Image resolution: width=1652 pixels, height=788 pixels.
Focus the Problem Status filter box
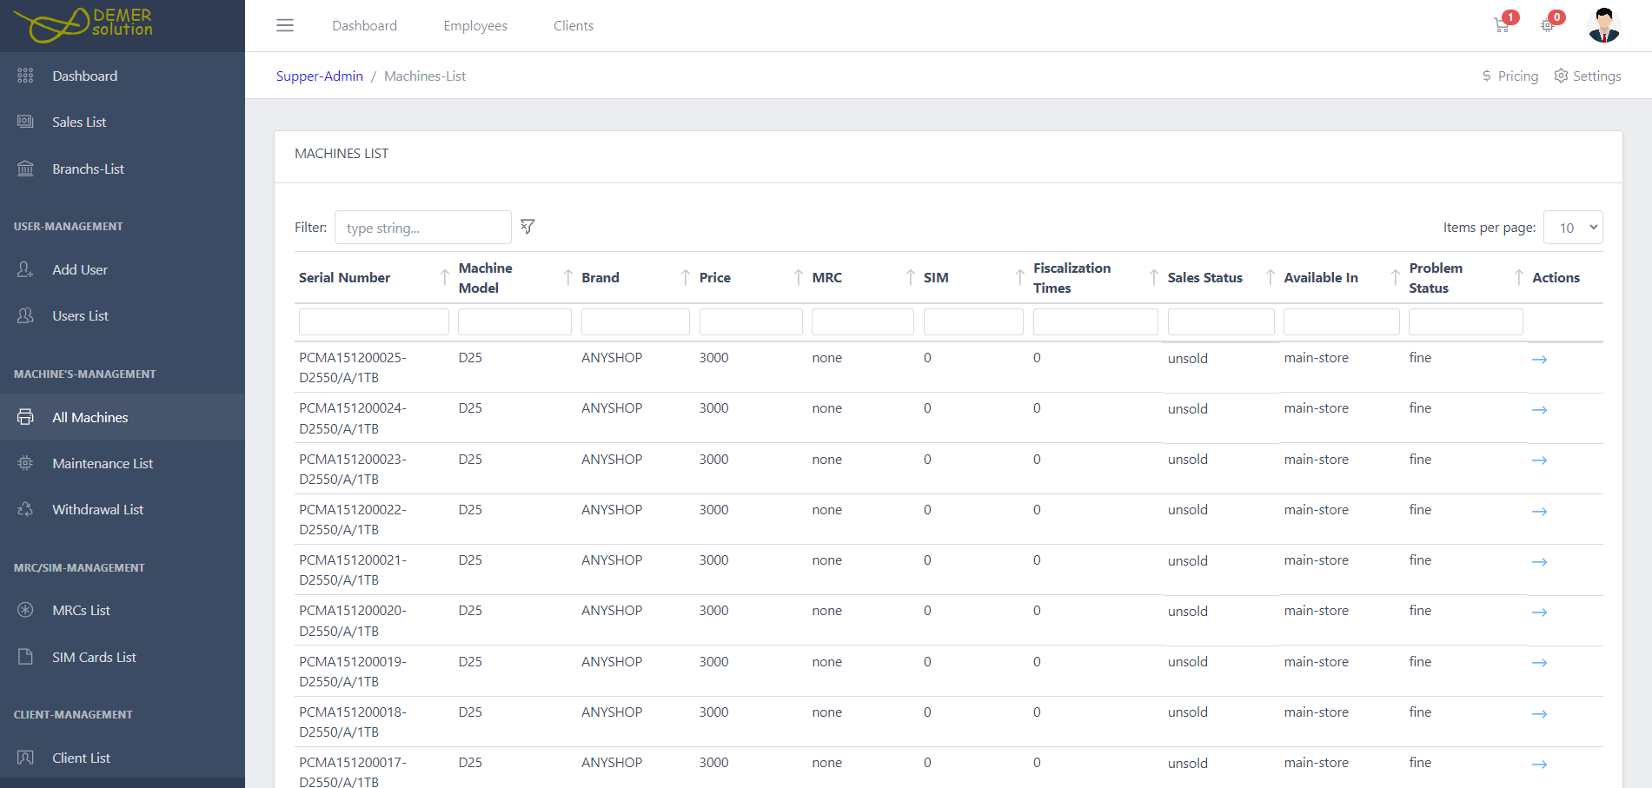pyautogui.click(x=1466, y=321)
